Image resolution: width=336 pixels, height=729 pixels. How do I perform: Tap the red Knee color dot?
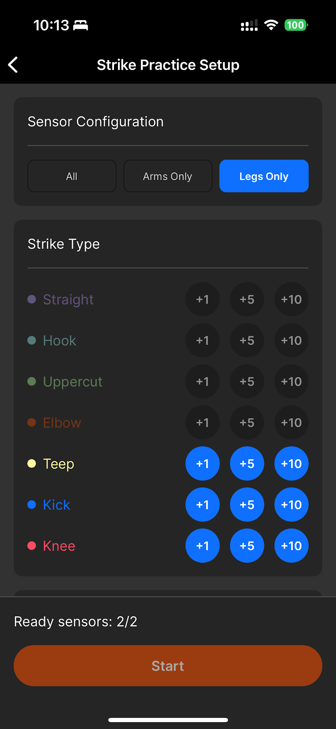(32, 545)
